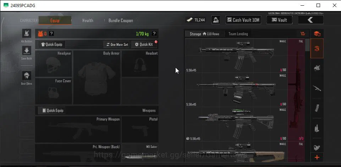
Task: Select the Body Armor equipment slot
Action: [x=97, y=77]
